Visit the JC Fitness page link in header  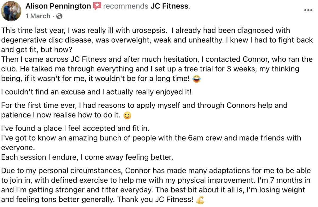pos(170,6)
